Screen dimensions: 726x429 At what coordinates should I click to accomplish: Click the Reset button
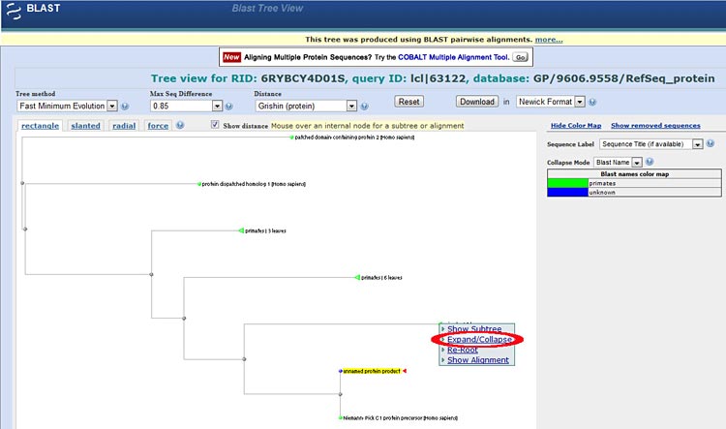408,102
